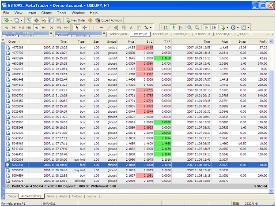Open the Strategy Tester magnifier icon
This screenshot has height=207, width=276.
[59, 20]
